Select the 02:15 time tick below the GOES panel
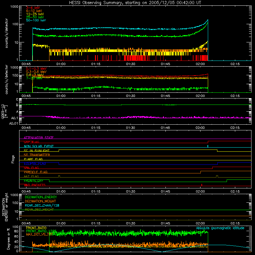Image resolution: width=255 pixels, height=255 pixels. tap(235, 128)
